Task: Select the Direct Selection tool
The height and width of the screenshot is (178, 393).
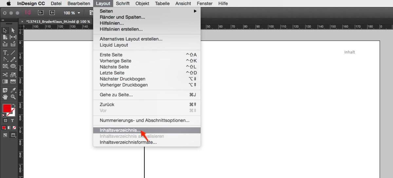Action: pos(13,30)
